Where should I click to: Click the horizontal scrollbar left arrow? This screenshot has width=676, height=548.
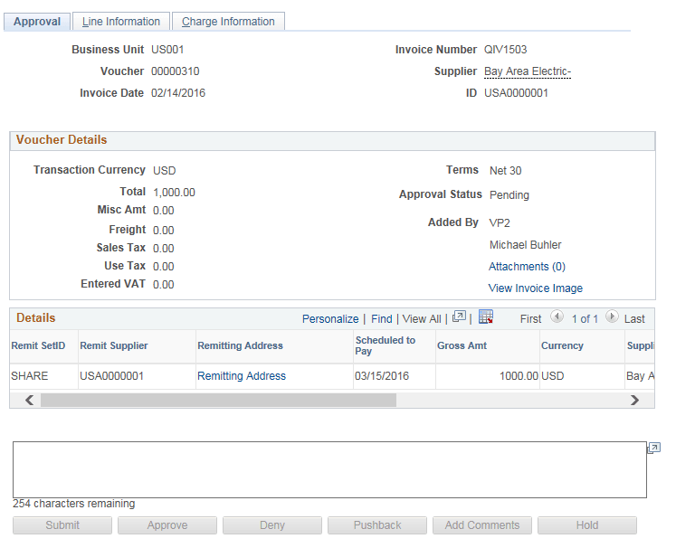pyautogui.click(x=29, y=401)
